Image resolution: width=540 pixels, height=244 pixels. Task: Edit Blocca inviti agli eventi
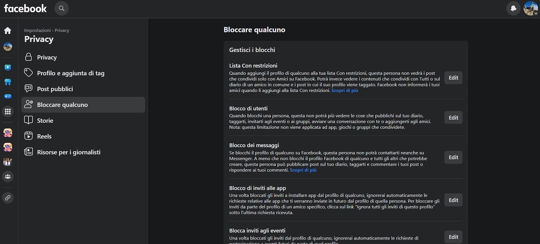point(453,237)
